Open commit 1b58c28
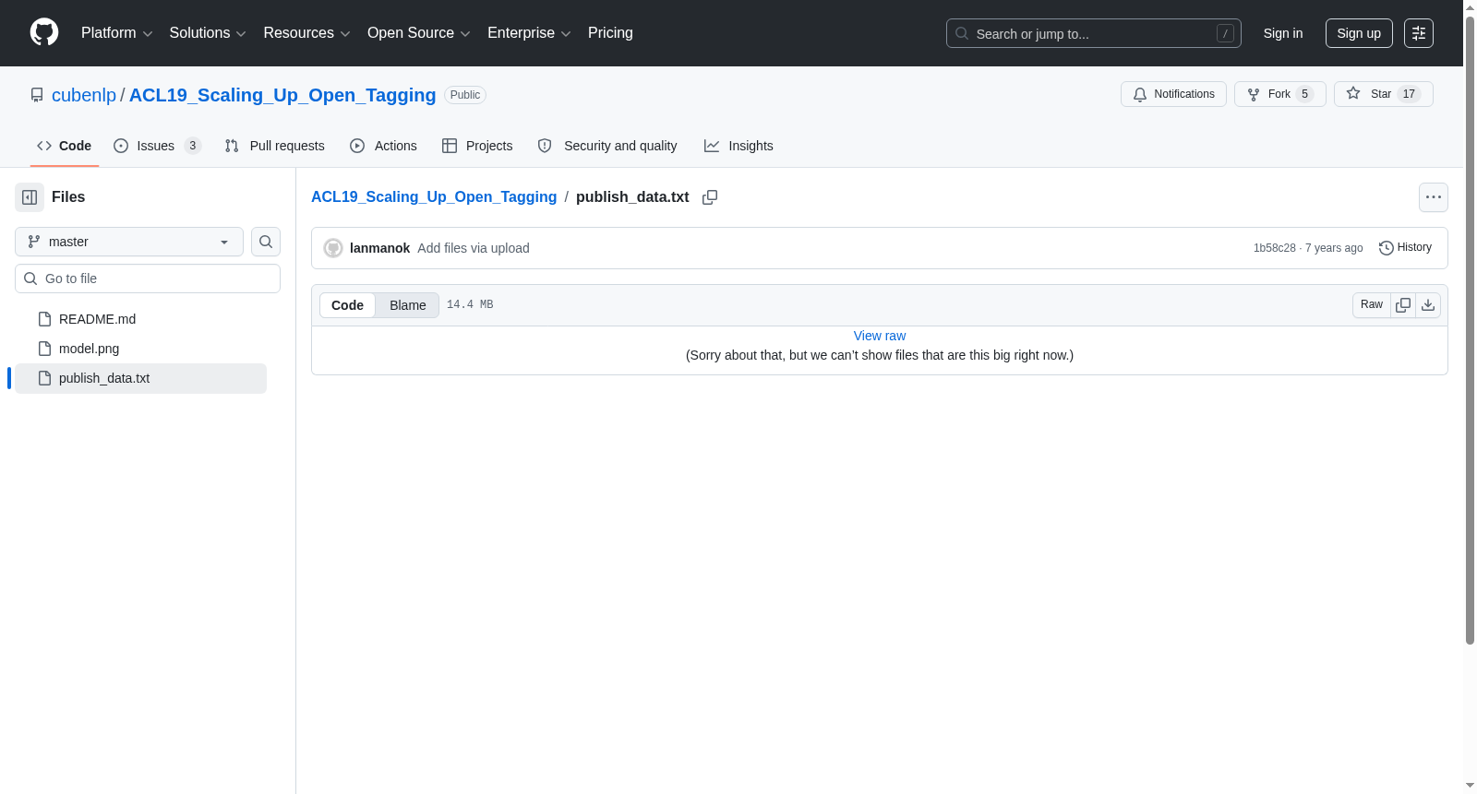The width and height of the screenshot is (1477, 794). tap(1275, 248)
